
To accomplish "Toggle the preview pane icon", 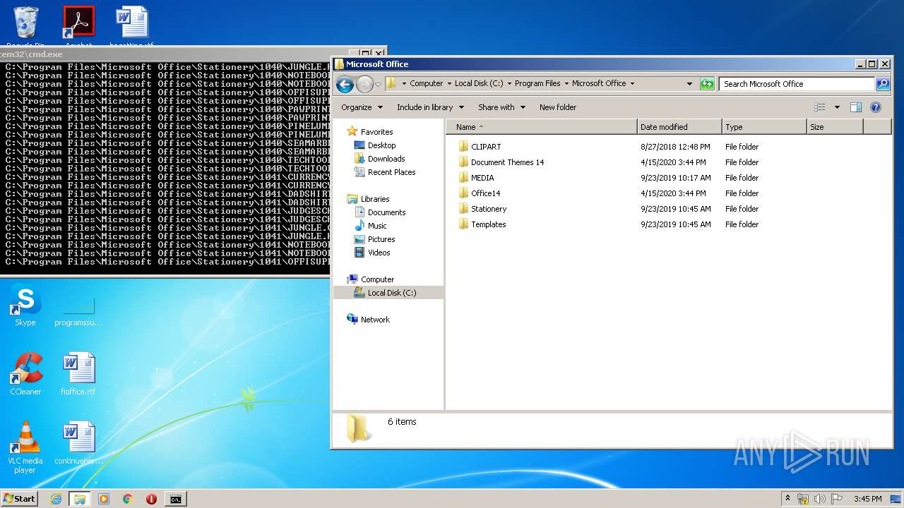I will [x=856, y=107].
